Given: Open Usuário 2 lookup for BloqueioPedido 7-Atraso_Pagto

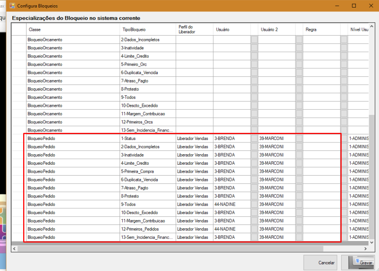Looking at the screenshot, I should pos(299,188).
